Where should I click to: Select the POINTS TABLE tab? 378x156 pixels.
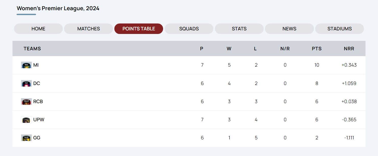tap(139, 29)
